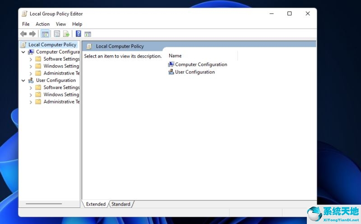Expand Administrative Templates under User Configuration

(x=31, y=102)
